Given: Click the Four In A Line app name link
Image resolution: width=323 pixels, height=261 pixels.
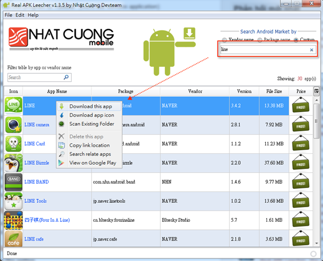Looking at the screenshot, I should 47,220.
